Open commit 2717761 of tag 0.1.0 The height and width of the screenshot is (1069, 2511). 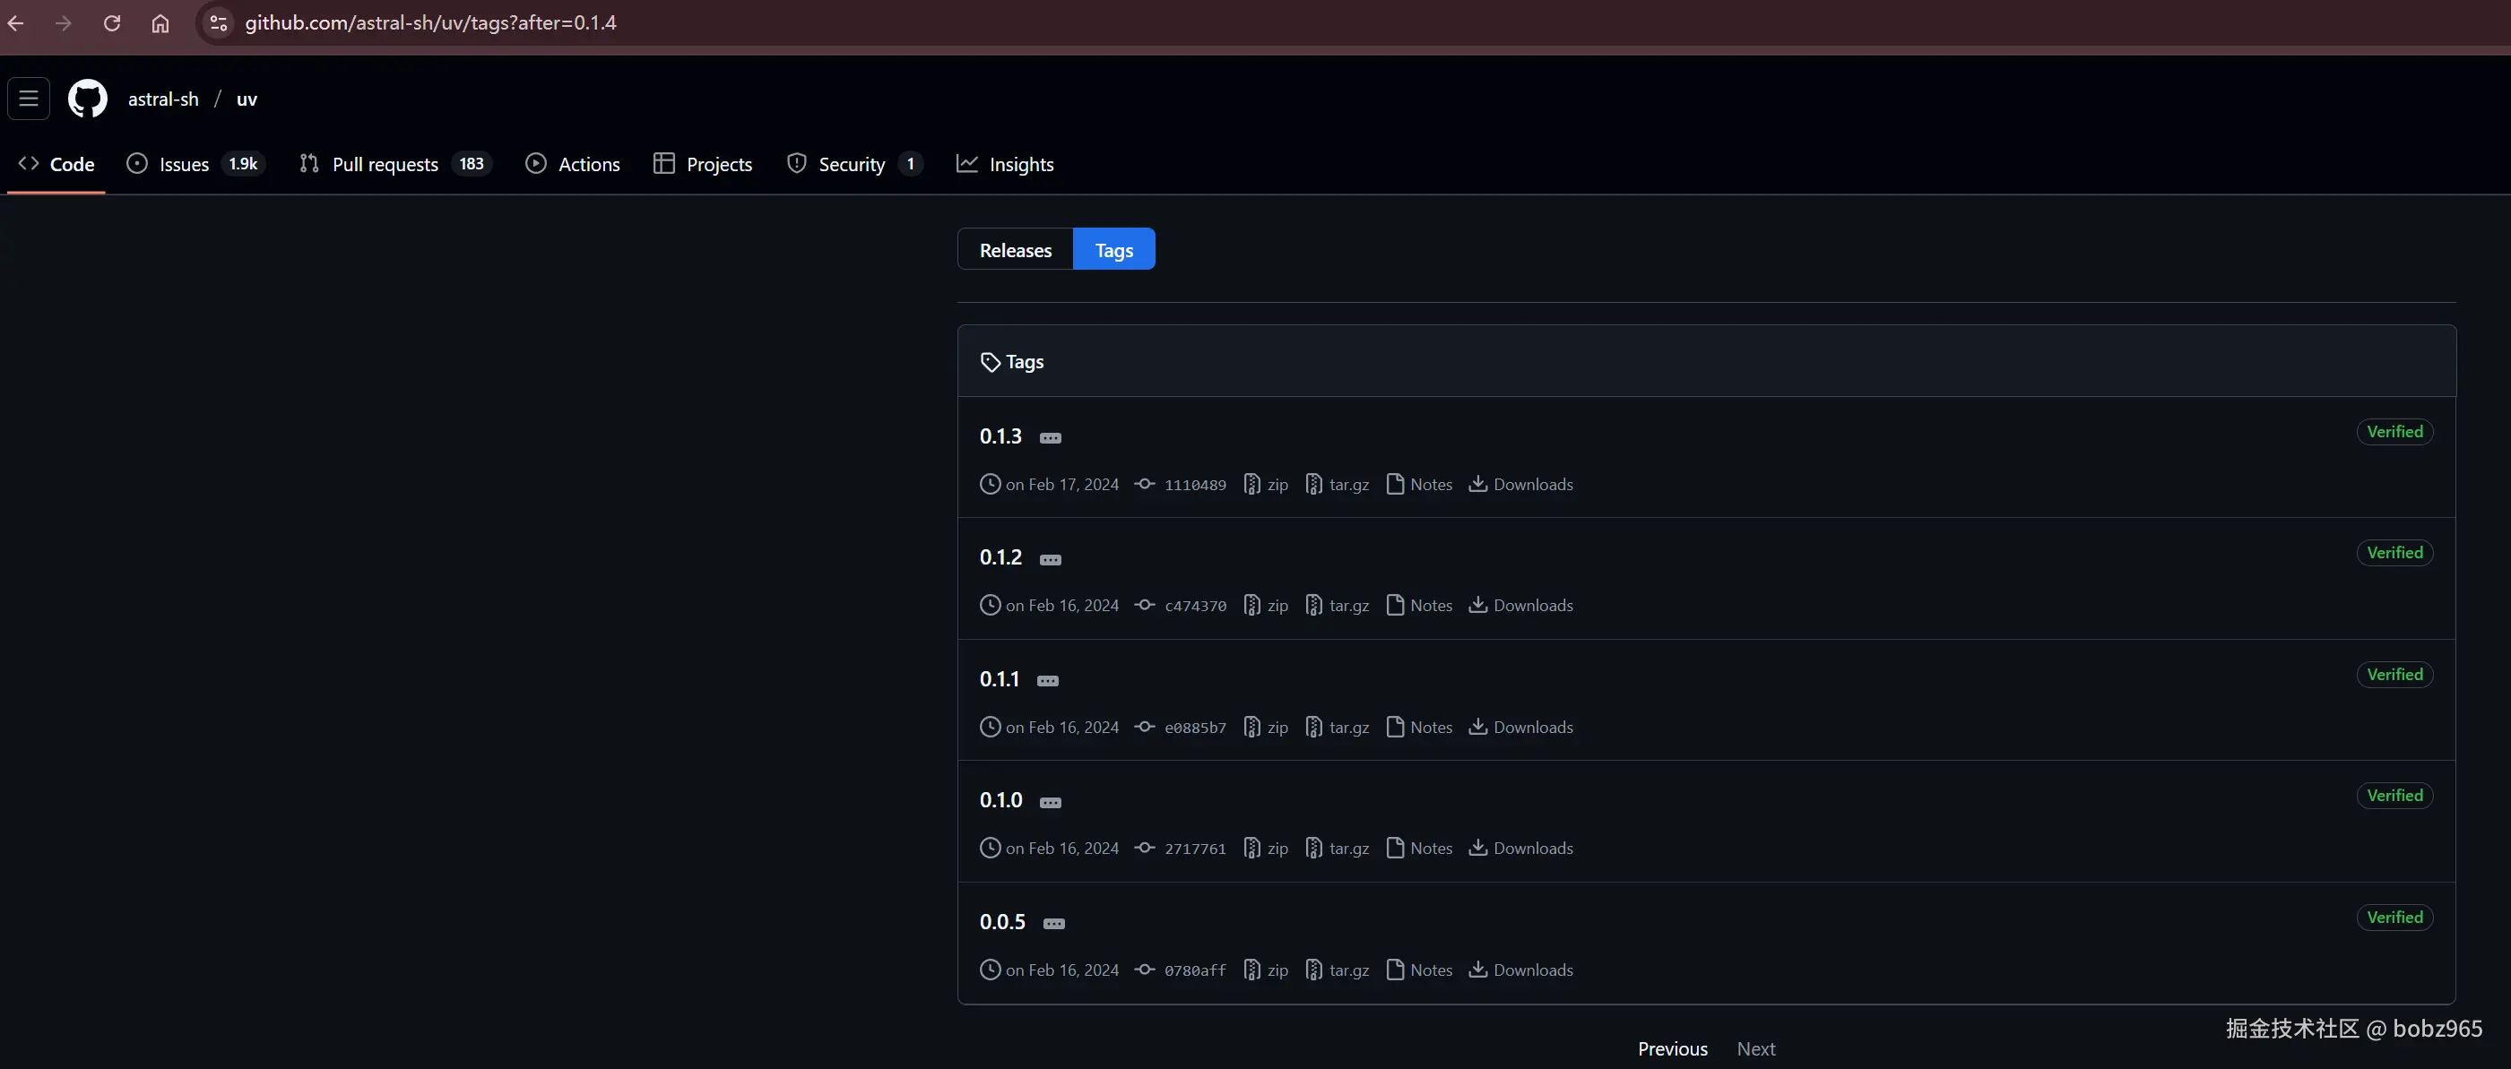[x=1194, y=849]
